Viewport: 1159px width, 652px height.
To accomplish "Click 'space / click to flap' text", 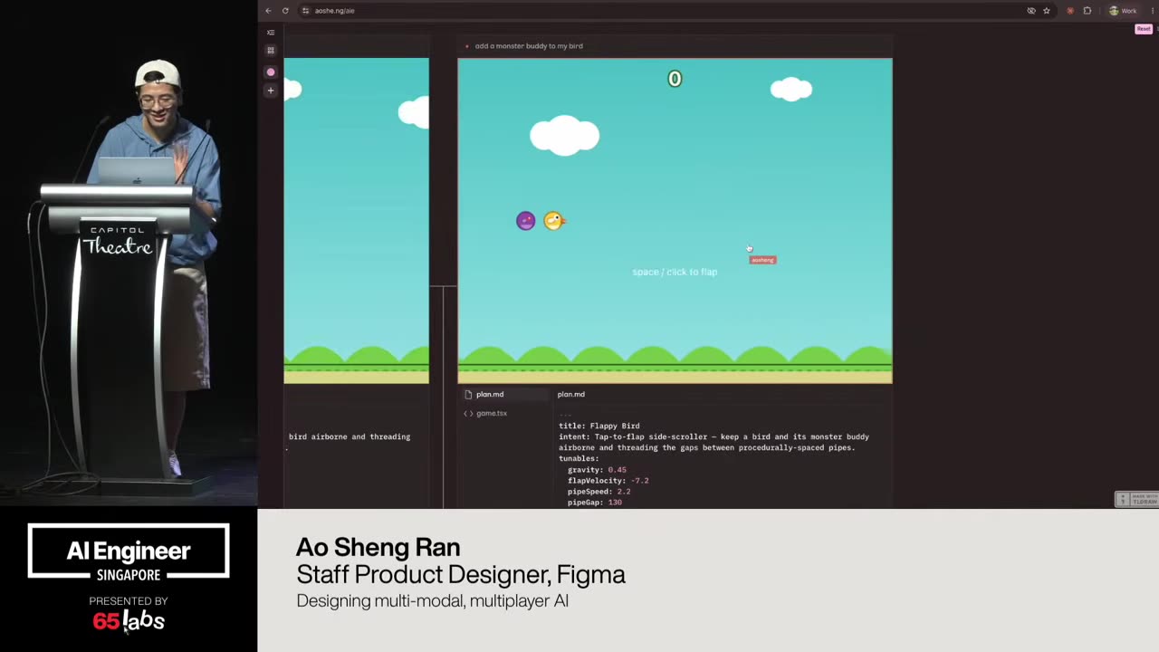I will pos(675,272).
